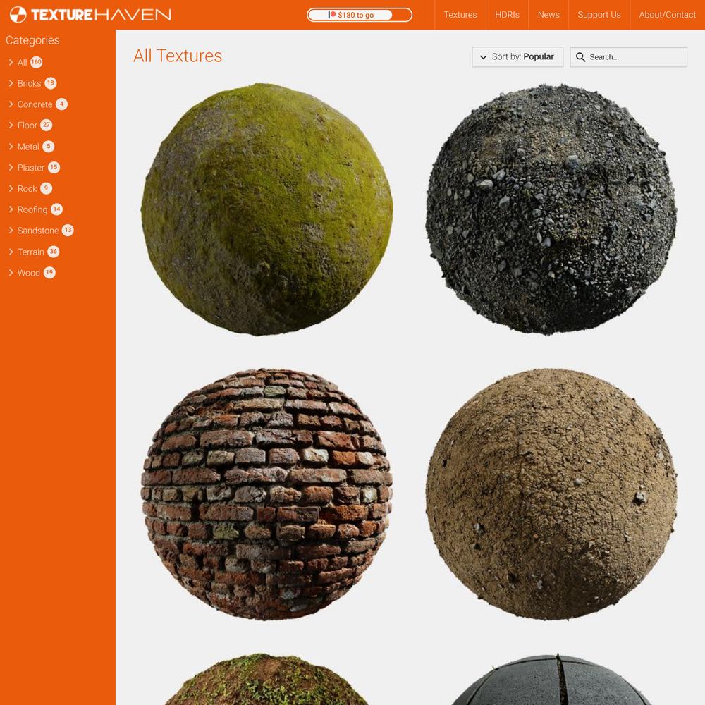Open the red brick wall texture sphere
Viewport: 705px width, 705px height.
point(267,493)
